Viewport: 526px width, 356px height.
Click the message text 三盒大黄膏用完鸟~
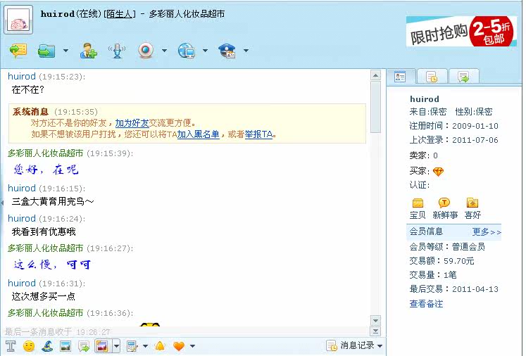click(x=53, y=201)
